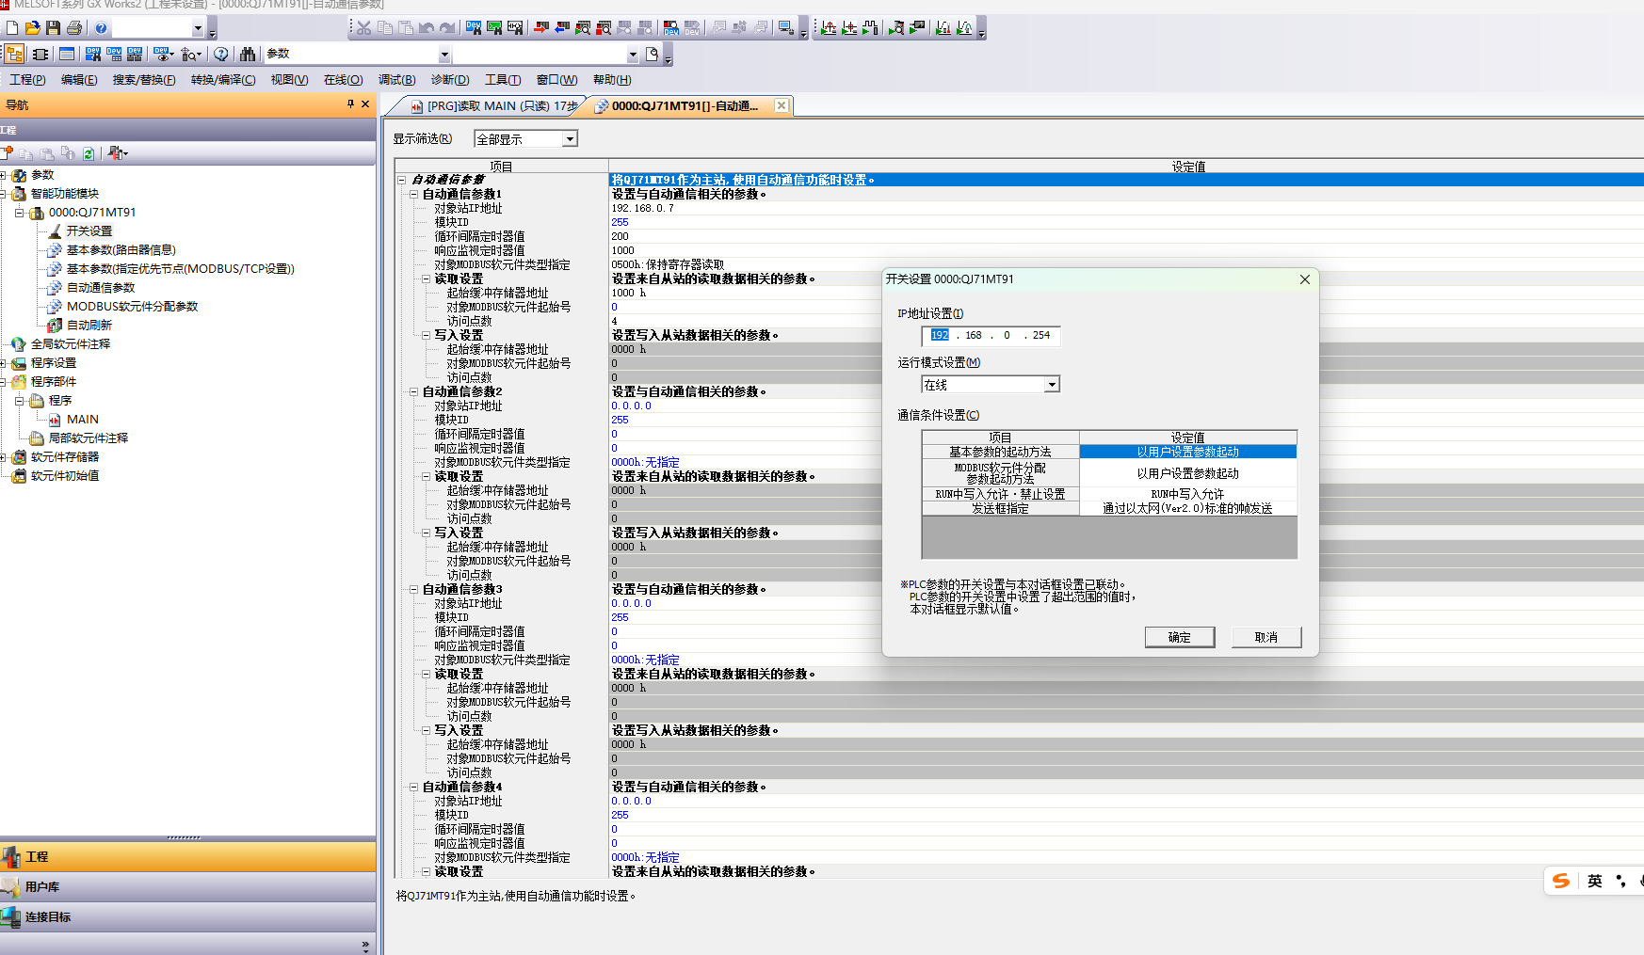
Task: Click the Read from PLC blue arrow icon
Action: 562,28
